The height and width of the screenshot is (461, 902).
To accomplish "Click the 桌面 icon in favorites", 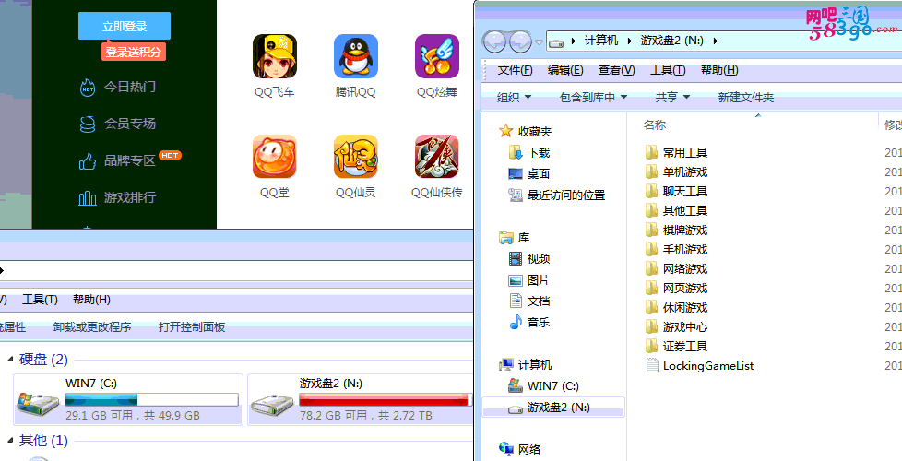I will click(516, 173).
